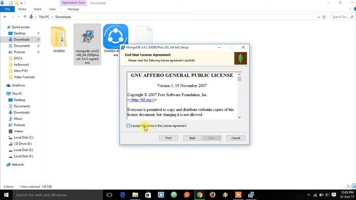Refresh the Downloads folder

click(324, 17)
